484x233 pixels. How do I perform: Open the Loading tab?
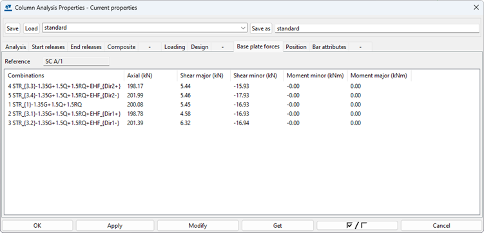(x=175, y=47)
